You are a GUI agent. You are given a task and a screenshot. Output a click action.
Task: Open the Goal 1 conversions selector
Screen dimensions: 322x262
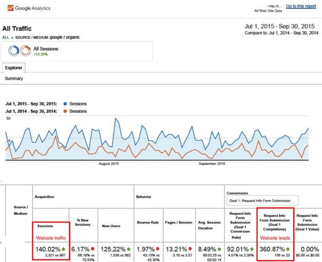coord(262,200)
